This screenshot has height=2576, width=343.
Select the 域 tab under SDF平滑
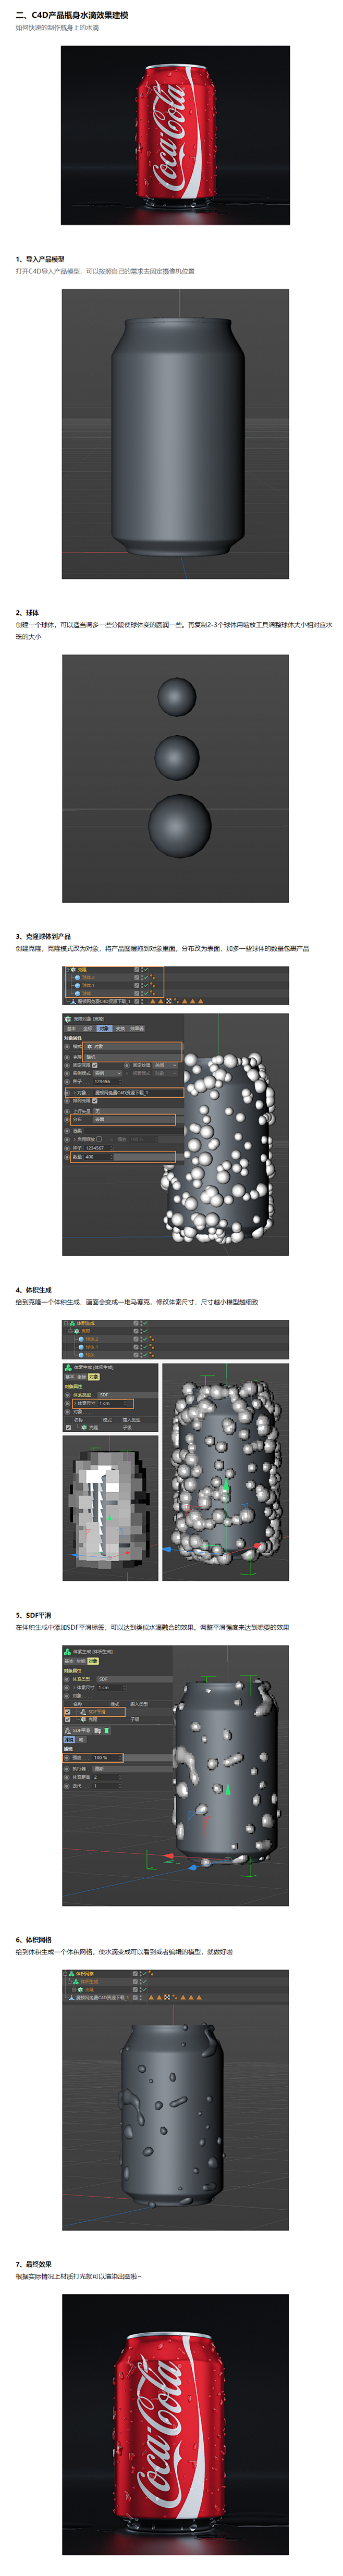81,1740
